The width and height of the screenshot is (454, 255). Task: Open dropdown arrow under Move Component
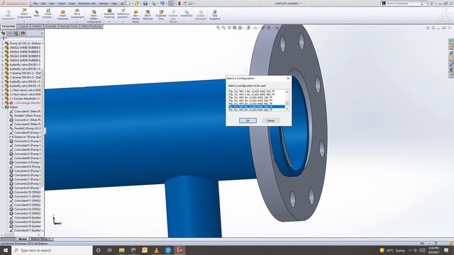point(77,21)
